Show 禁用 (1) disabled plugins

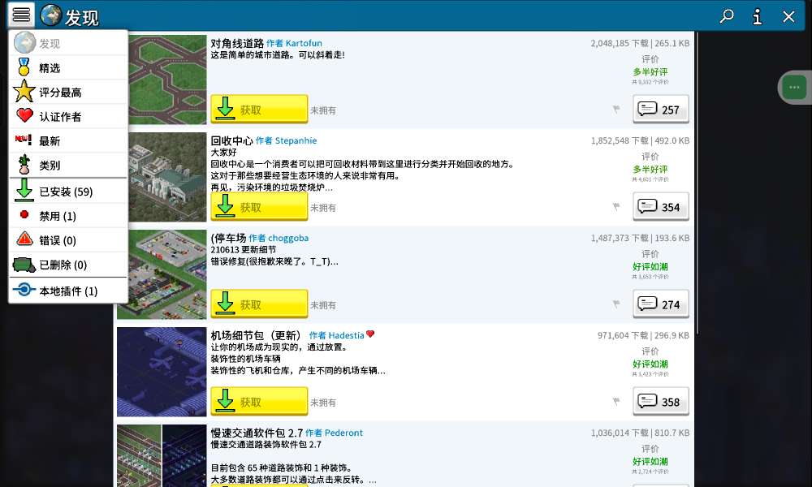pos(68,216)
